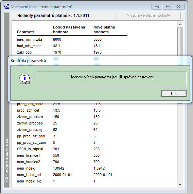193x194 pixels.
Task: Select the pp_proc_sz_pod parameter name
Action: click(31, 136)
